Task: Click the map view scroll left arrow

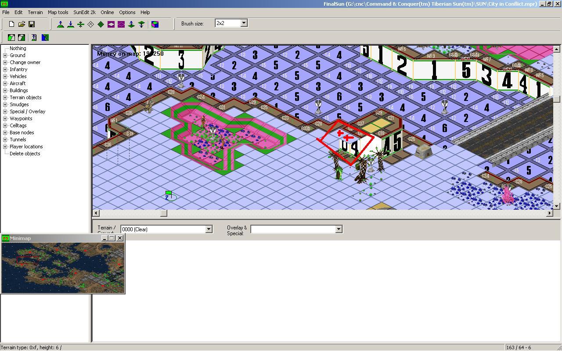Action: coord(96,213)
